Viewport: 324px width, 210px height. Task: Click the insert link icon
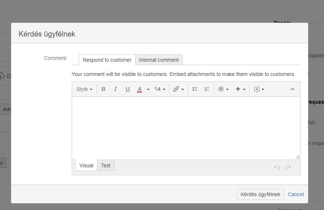176,89
